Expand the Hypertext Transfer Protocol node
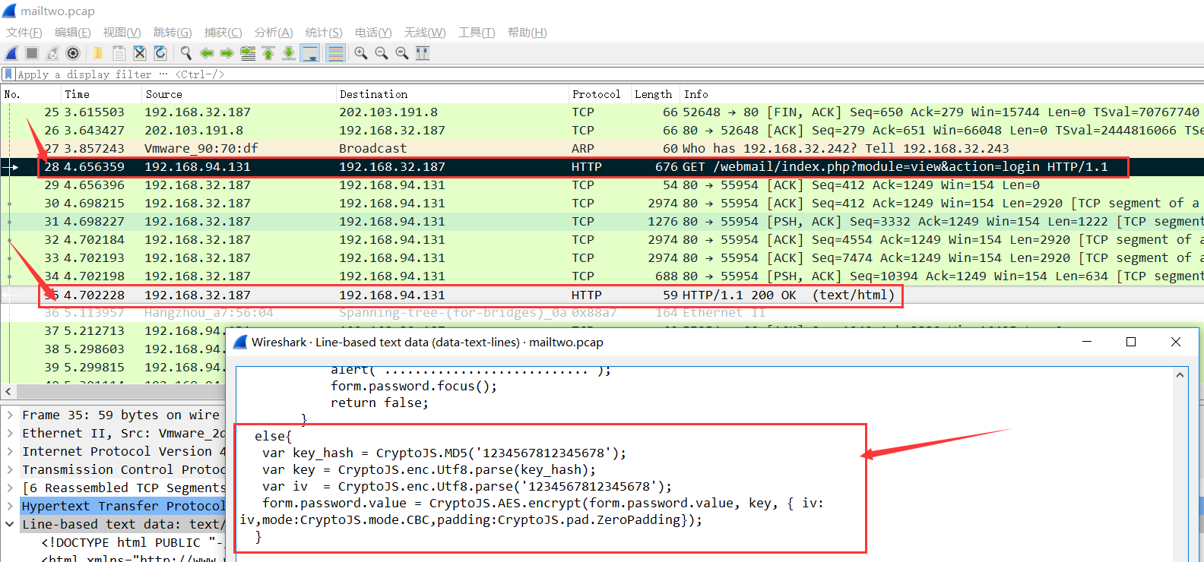Screen dimensions: 1204x562 [10, 507]
